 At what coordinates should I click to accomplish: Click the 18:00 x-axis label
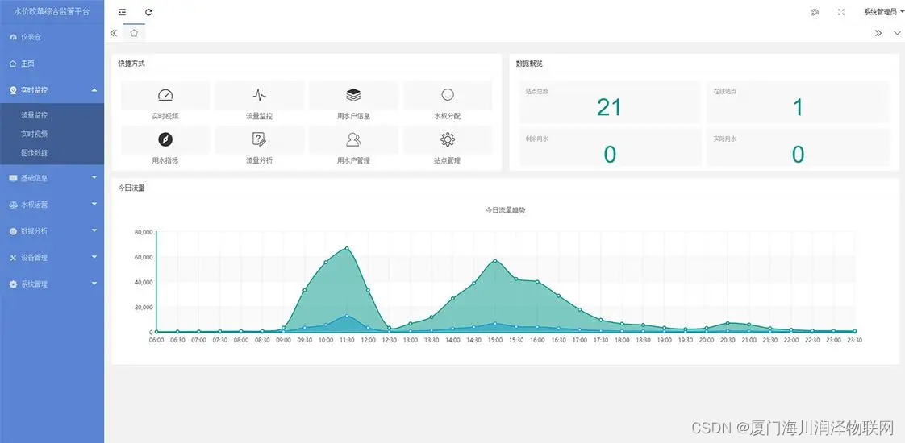[622, 341]
